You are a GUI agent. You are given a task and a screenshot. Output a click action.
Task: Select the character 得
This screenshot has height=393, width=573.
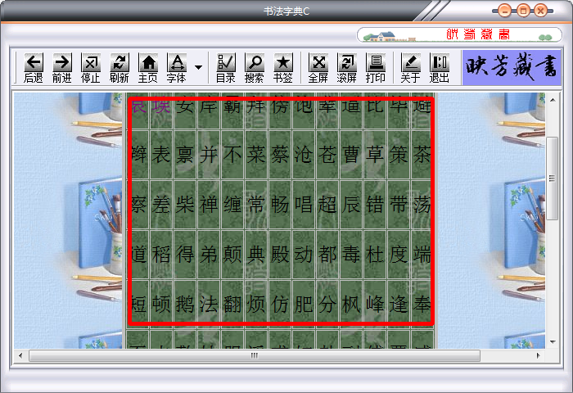point(185,255)
